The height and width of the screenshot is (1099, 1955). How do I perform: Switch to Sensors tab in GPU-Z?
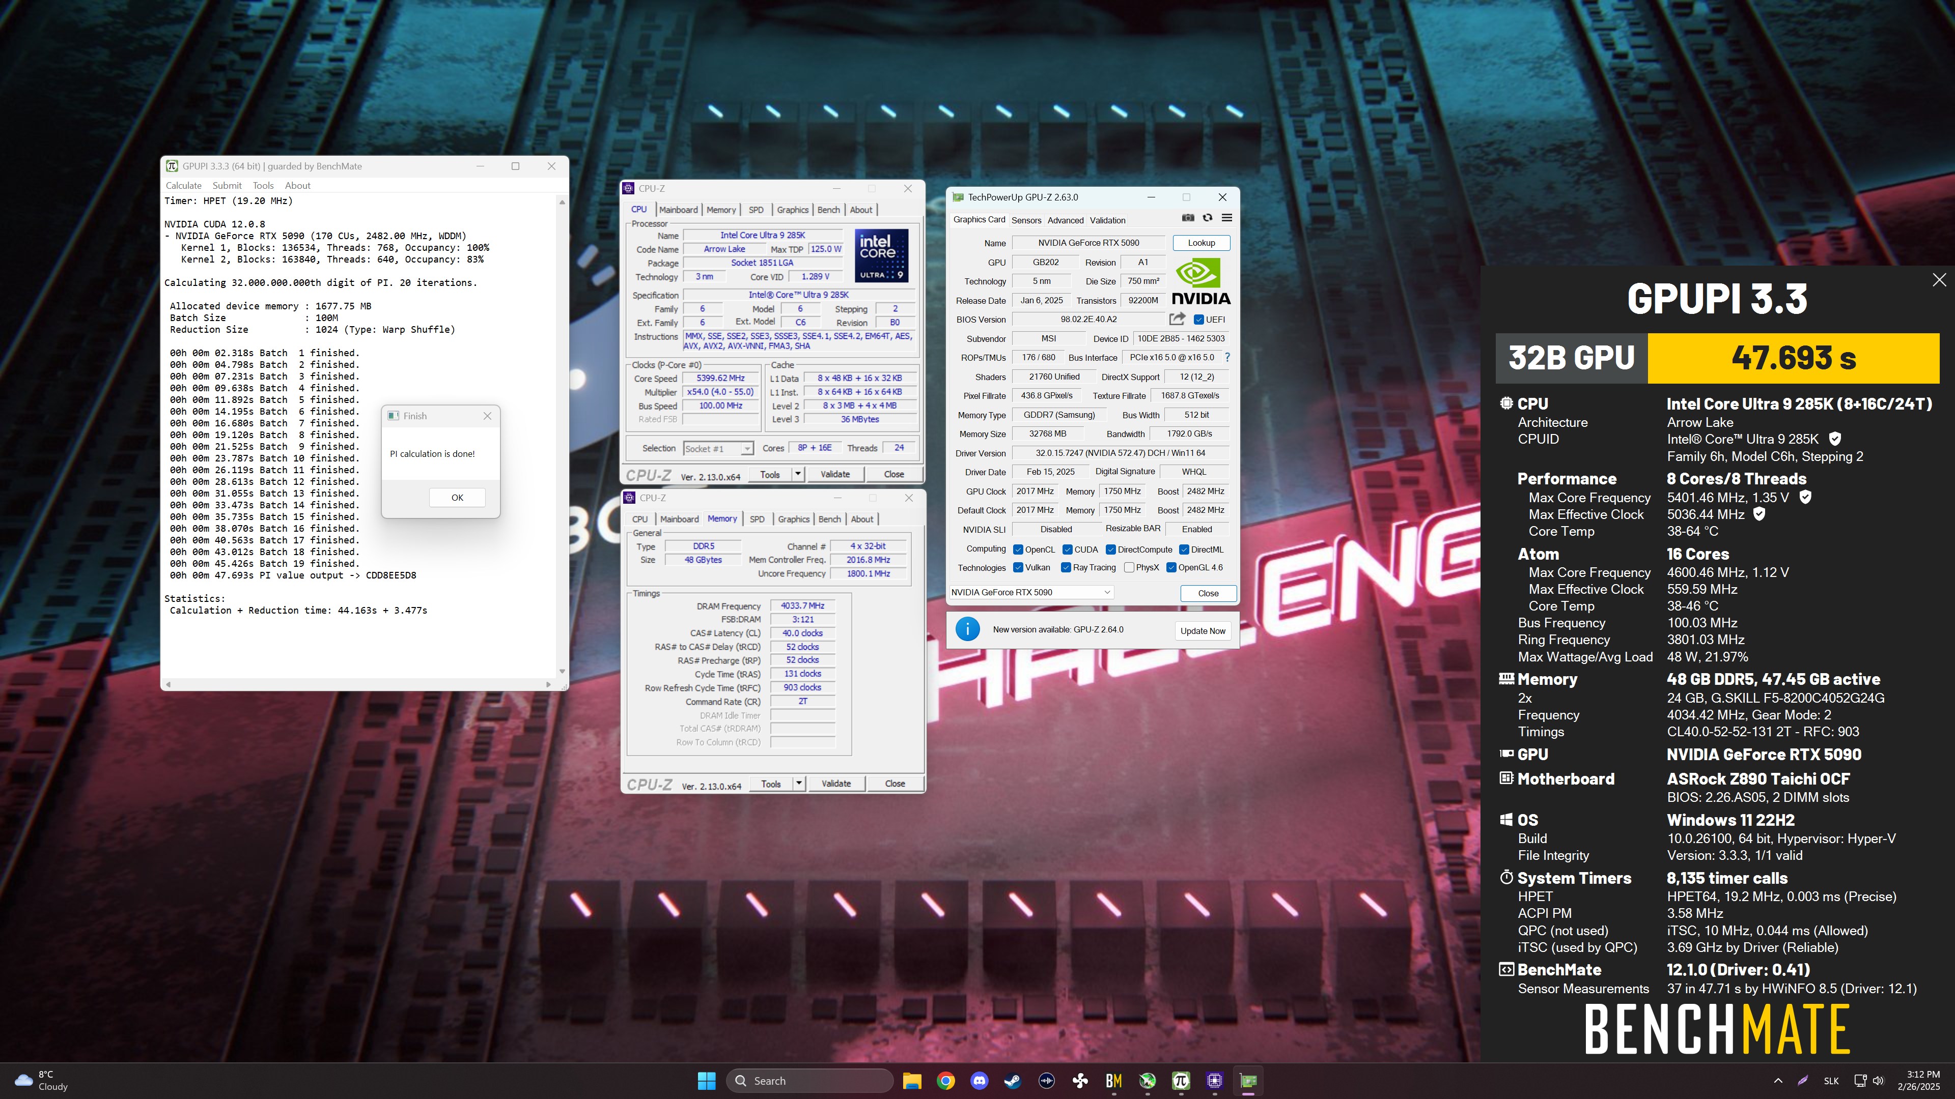pos(1026,220)
